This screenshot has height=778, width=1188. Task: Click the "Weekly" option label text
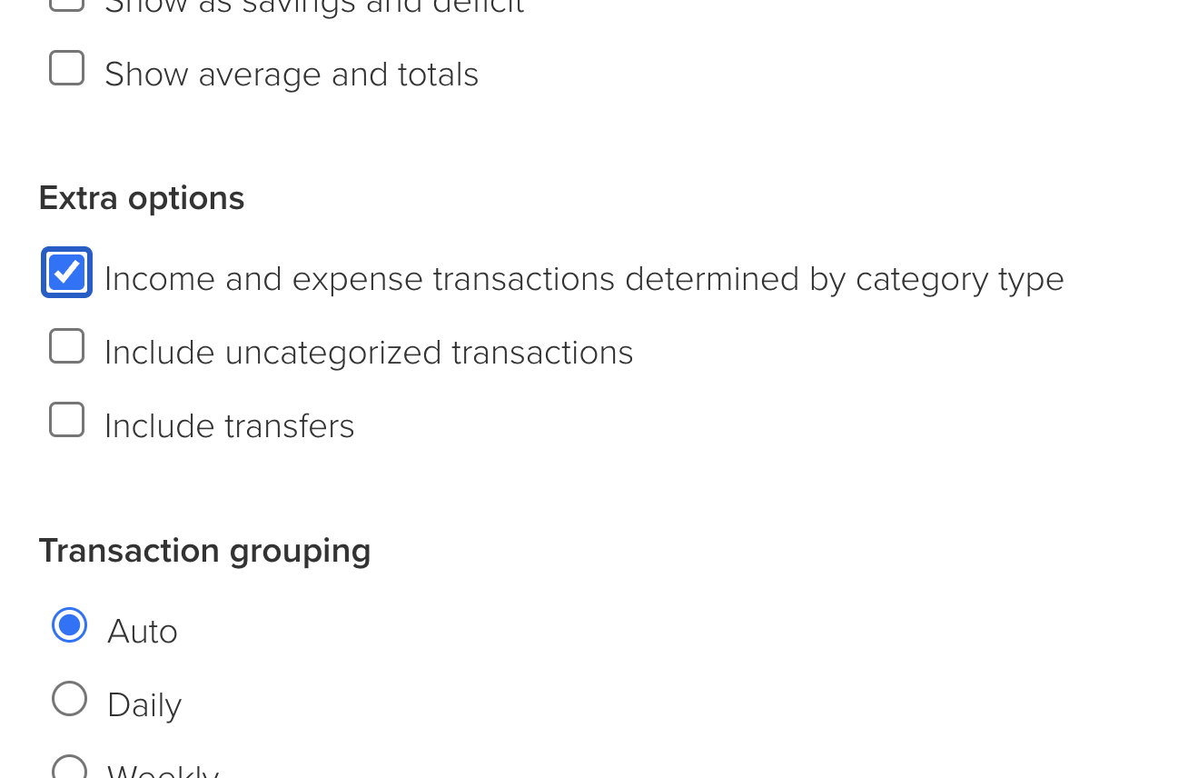163,773
